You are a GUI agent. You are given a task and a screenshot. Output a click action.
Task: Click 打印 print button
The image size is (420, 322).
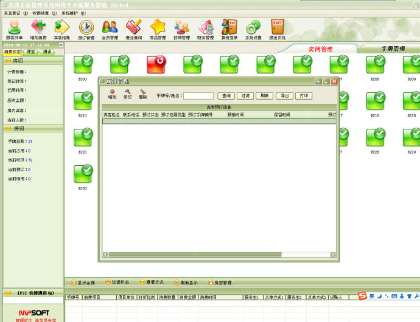(304, 96)
